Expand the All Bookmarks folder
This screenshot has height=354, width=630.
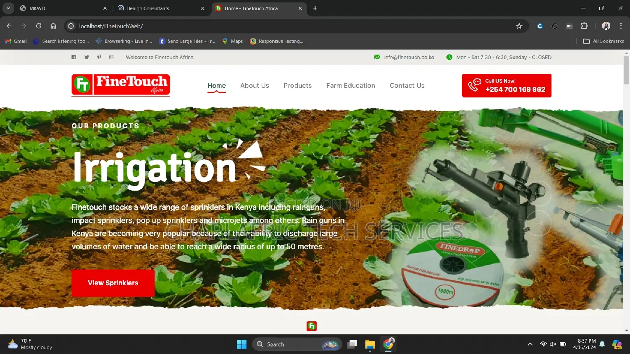coord(604,41)
